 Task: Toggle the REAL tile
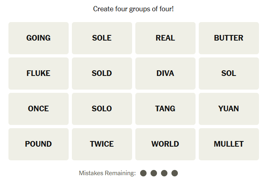[x=165, y=38]
